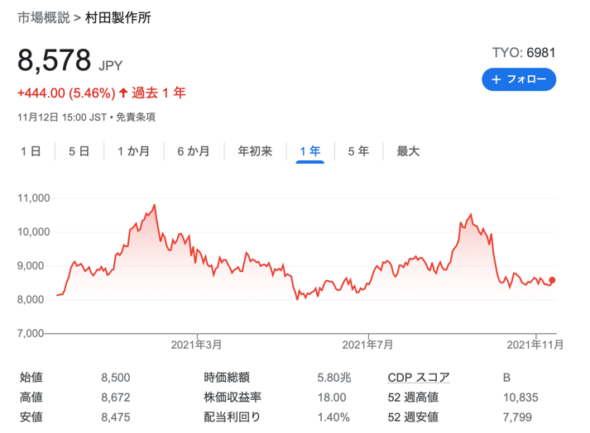This screenshot has height=433, width=590.
Task: Click the 時価総額 label
Action: click(x=227, y=377)
